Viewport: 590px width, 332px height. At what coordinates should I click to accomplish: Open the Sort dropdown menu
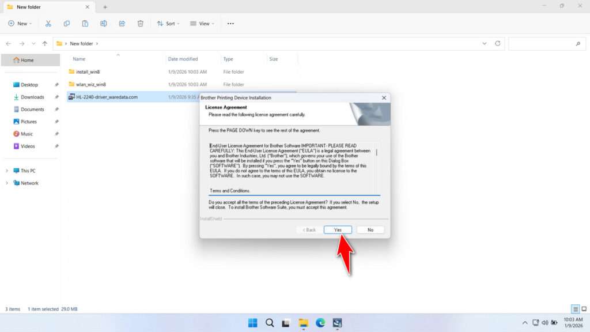(x=168, y=24)
